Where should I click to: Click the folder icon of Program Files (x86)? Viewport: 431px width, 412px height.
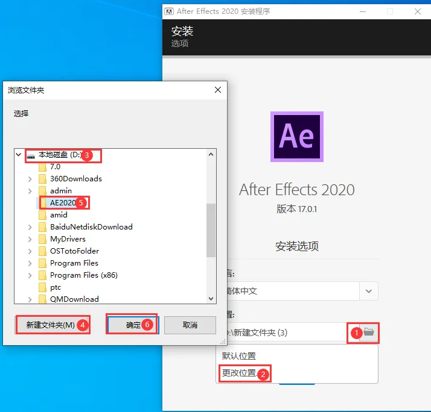tap(42, 275)
